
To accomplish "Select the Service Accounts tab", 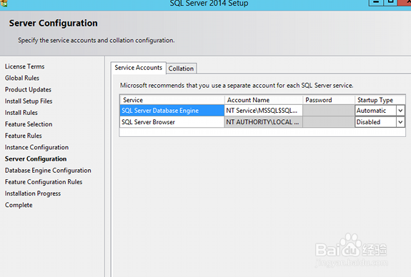I will (x=139, y=68).
